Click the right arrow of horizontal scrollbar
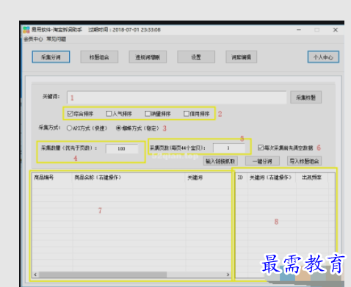This screenshot has height=287, width=351. 228,275
